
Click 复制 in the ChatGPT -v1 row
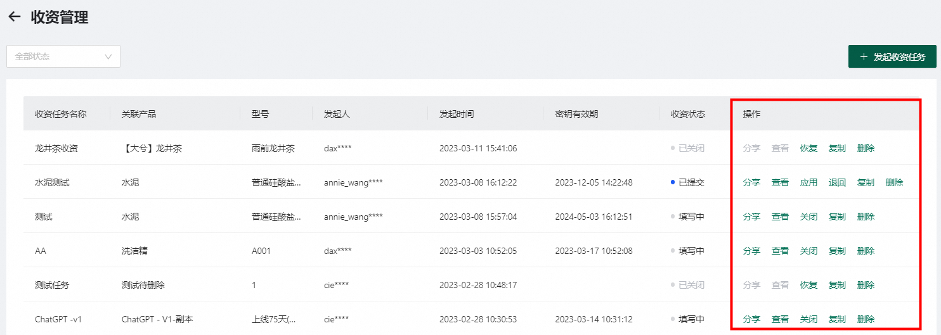pos(837,319)
